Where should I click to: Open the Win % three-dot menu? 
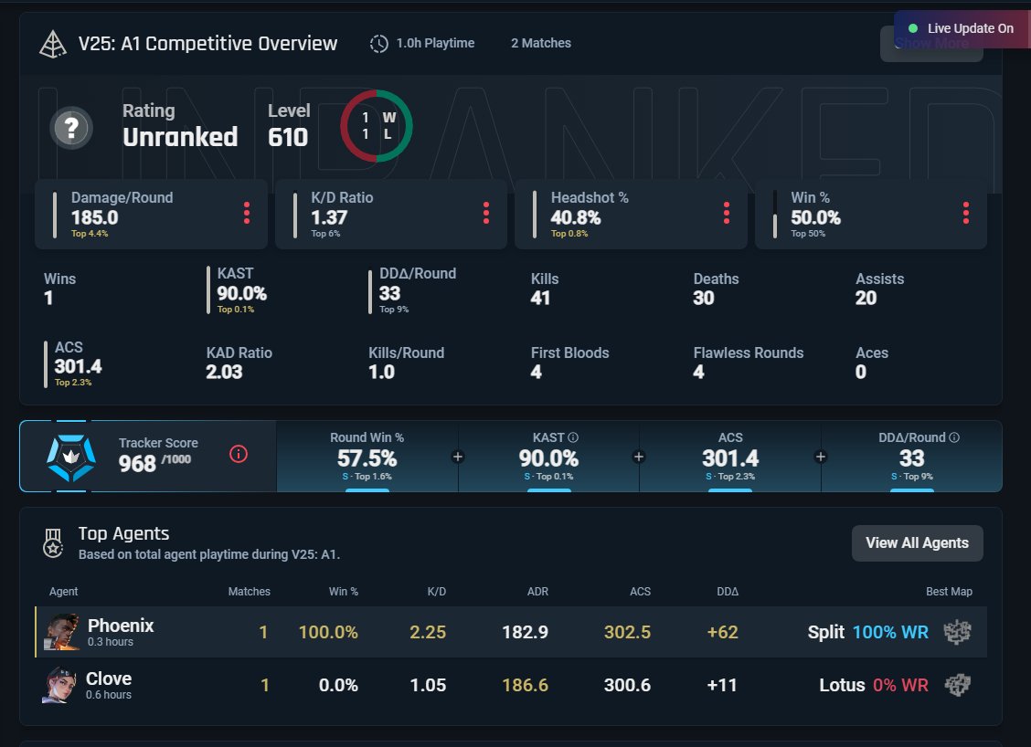[x=965, y=213]
